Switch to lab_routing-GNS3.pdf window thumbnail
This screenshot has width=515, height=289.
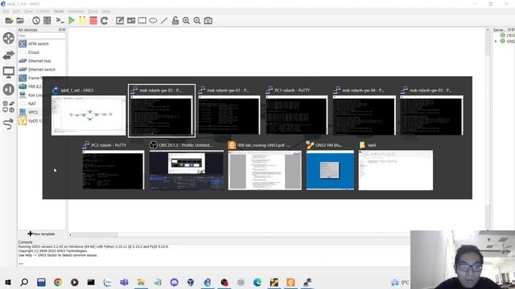(265, 166)
